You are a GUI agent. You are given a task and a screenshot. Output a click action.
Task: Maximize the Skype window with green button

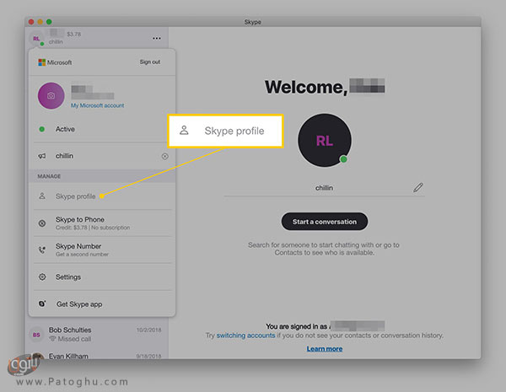[x=49, y=22]
